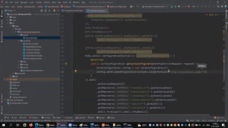This screenshot has height=128, width=228.
Task: Click the Collapse All icon in Project panel
Action: (x=50, y=11)
